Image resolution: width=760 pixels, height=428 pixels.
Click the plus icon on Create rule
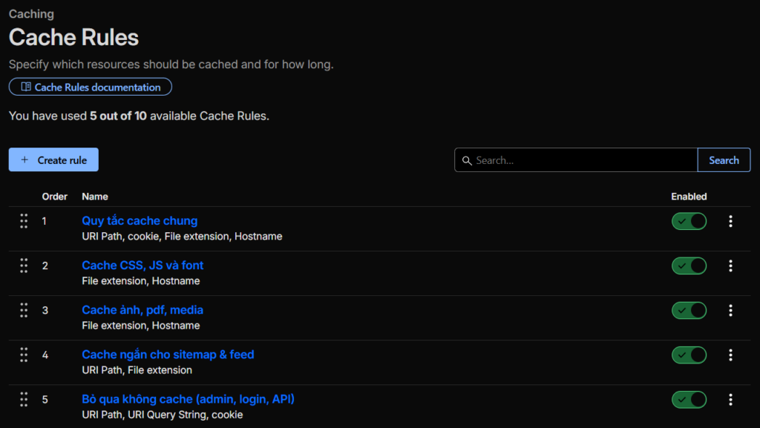tap(24, 160)
